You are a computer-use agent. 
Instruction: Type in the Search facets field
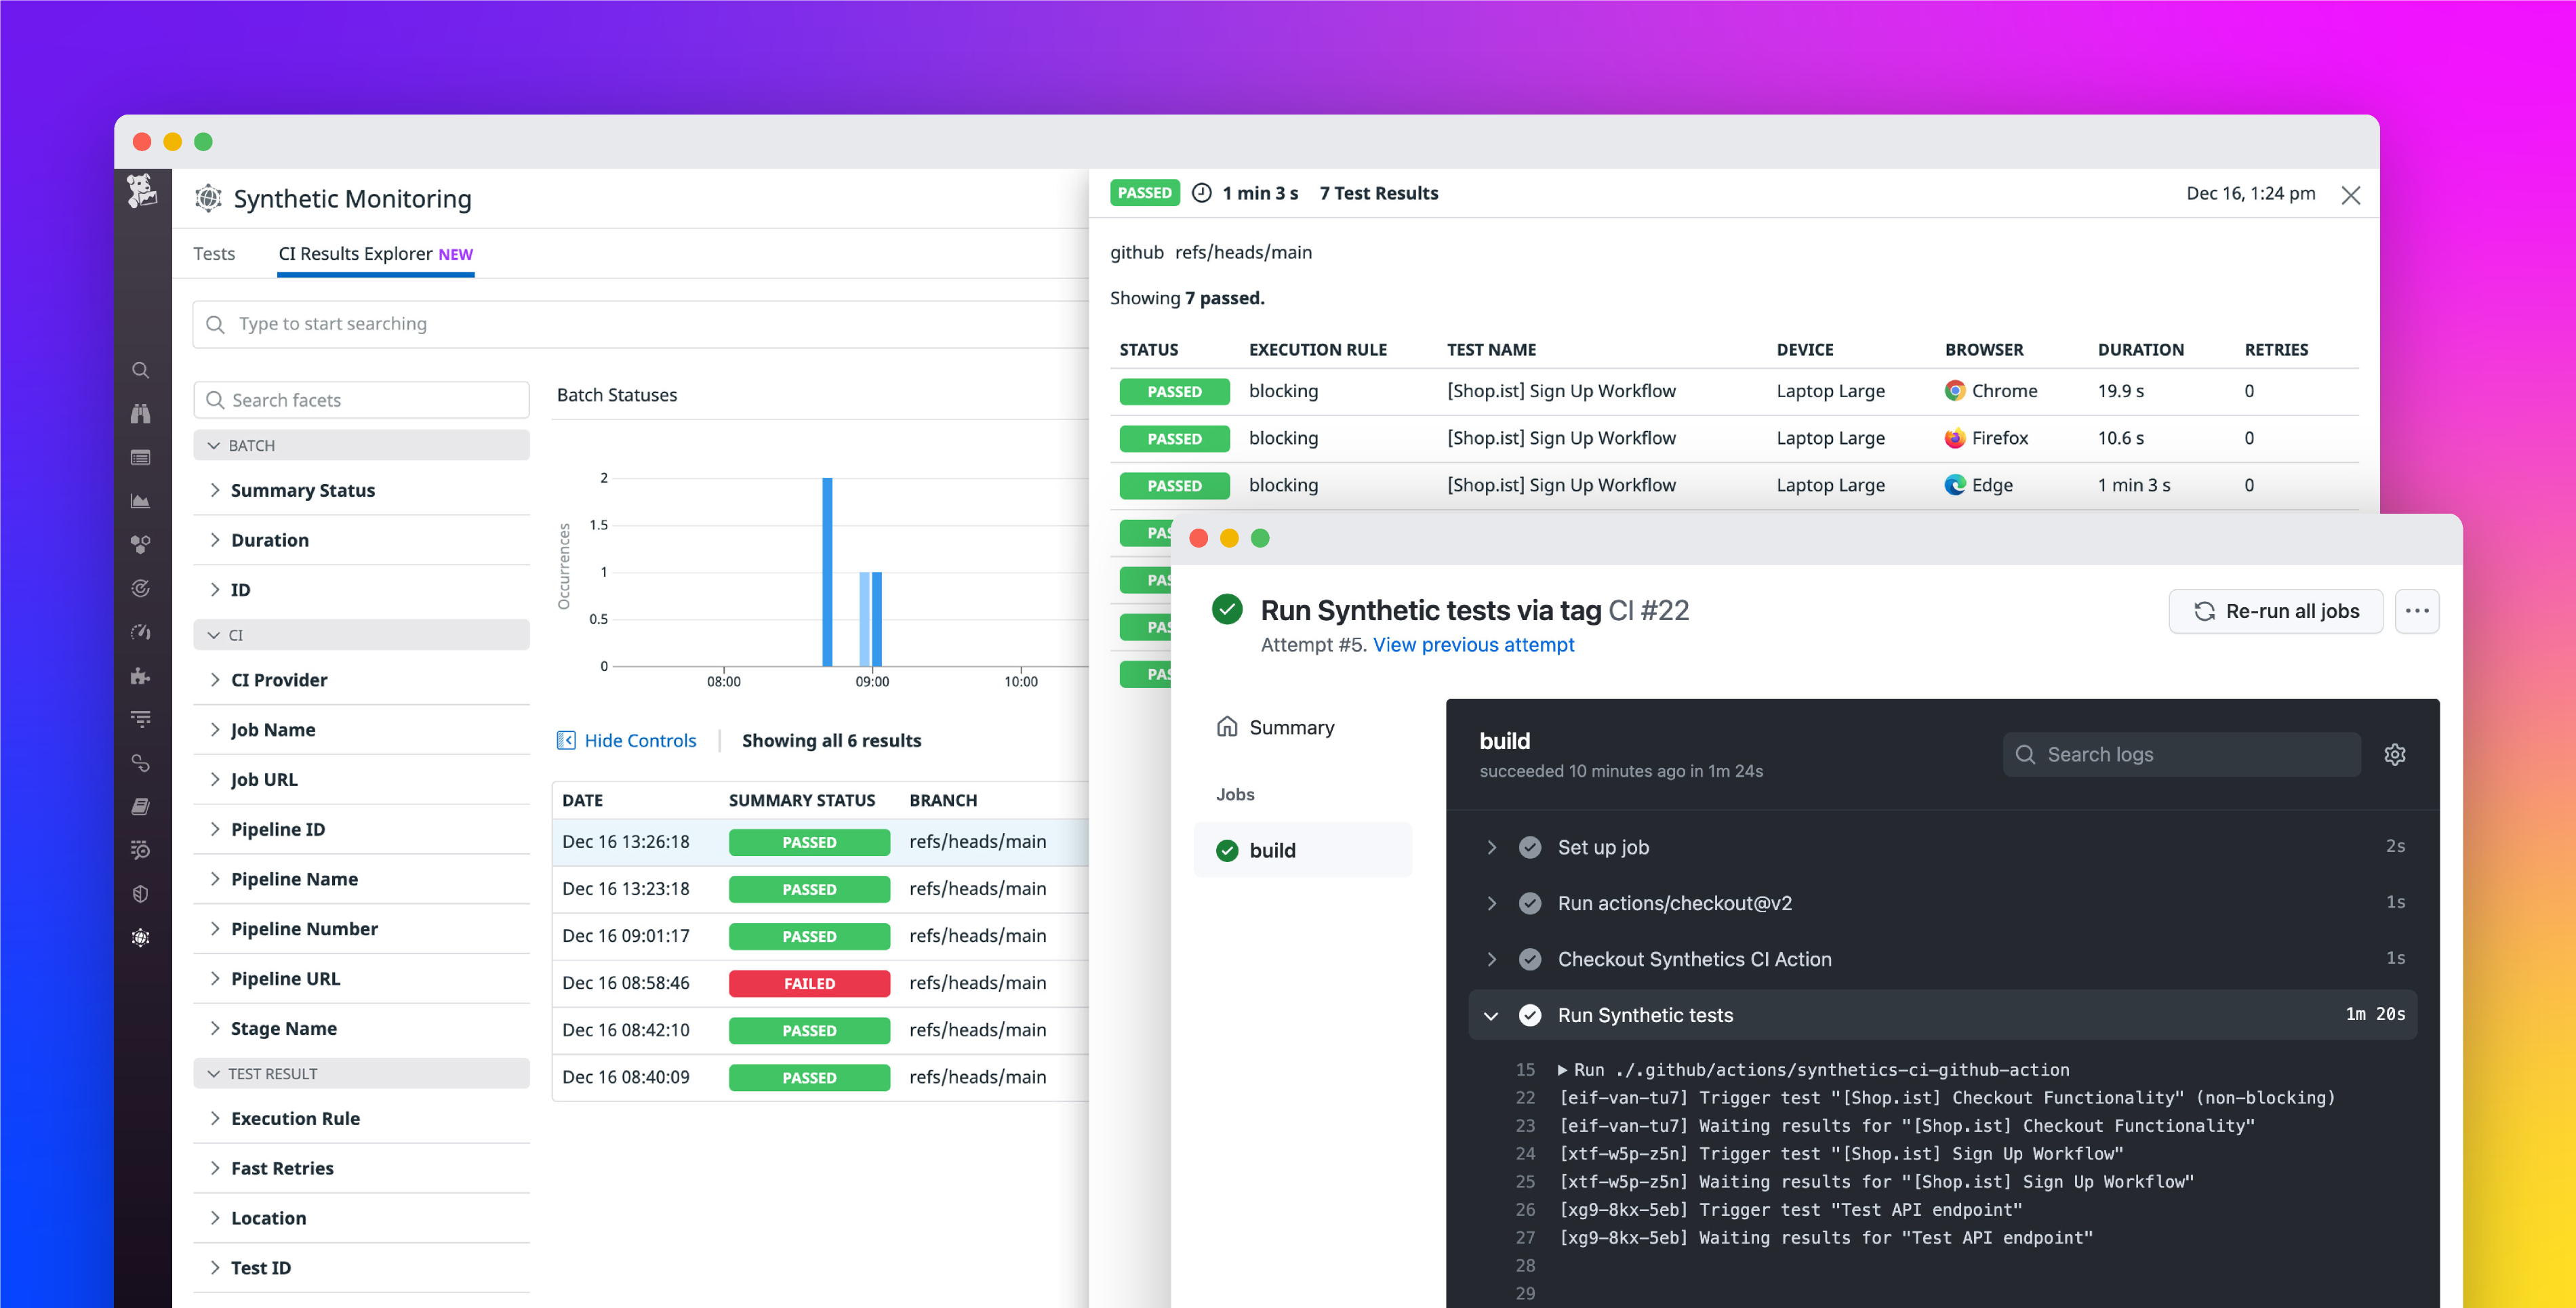pyautogui.click(x=360, y=399)
